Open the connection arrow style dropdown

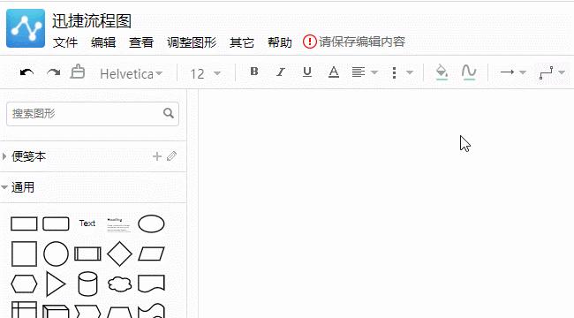click(513, 72)
